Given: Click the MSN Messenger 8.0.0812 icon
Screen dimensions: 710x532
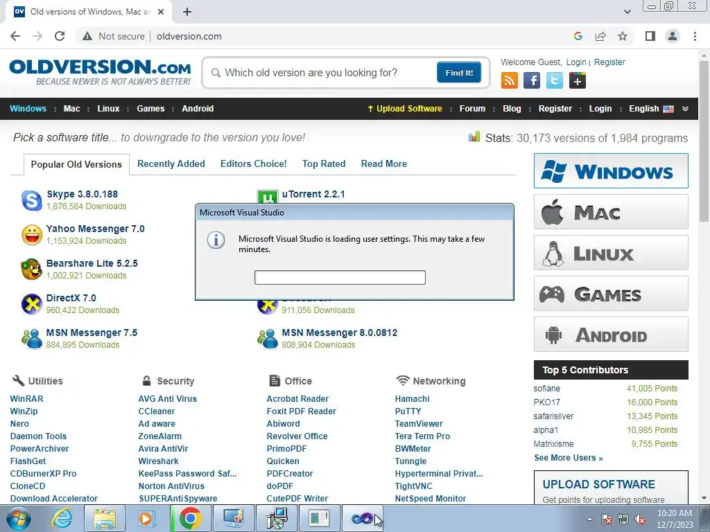Looking at the screenshot, I should pos(268,338).
